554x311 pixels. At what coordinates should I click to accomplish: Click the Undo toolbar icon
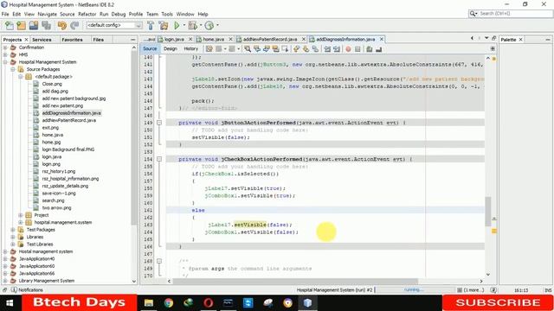click(62, 25)
